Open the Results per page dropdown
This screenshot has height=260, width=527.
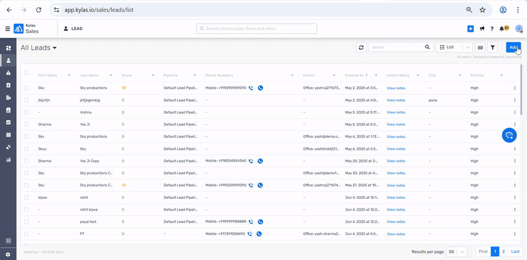(457, 251)
